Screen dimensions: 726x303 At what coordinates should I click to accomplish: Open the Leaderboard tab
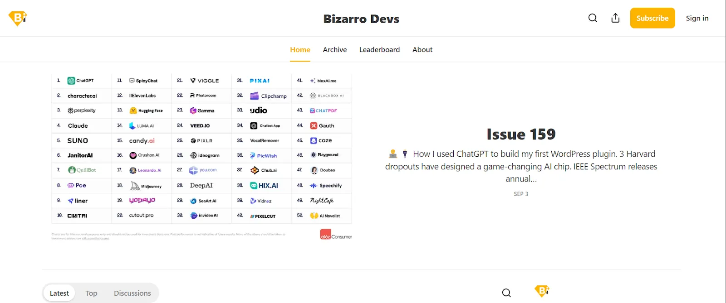(379, 50)
